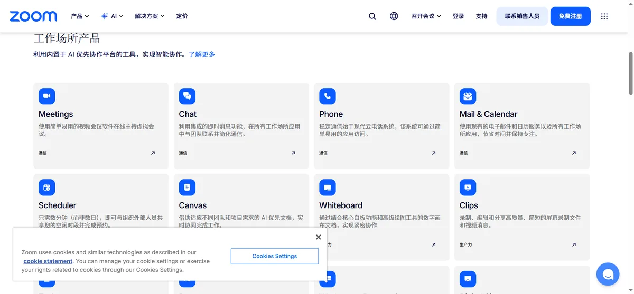
Task: Open Cookies Settings
Action: (x=275, y=256)
